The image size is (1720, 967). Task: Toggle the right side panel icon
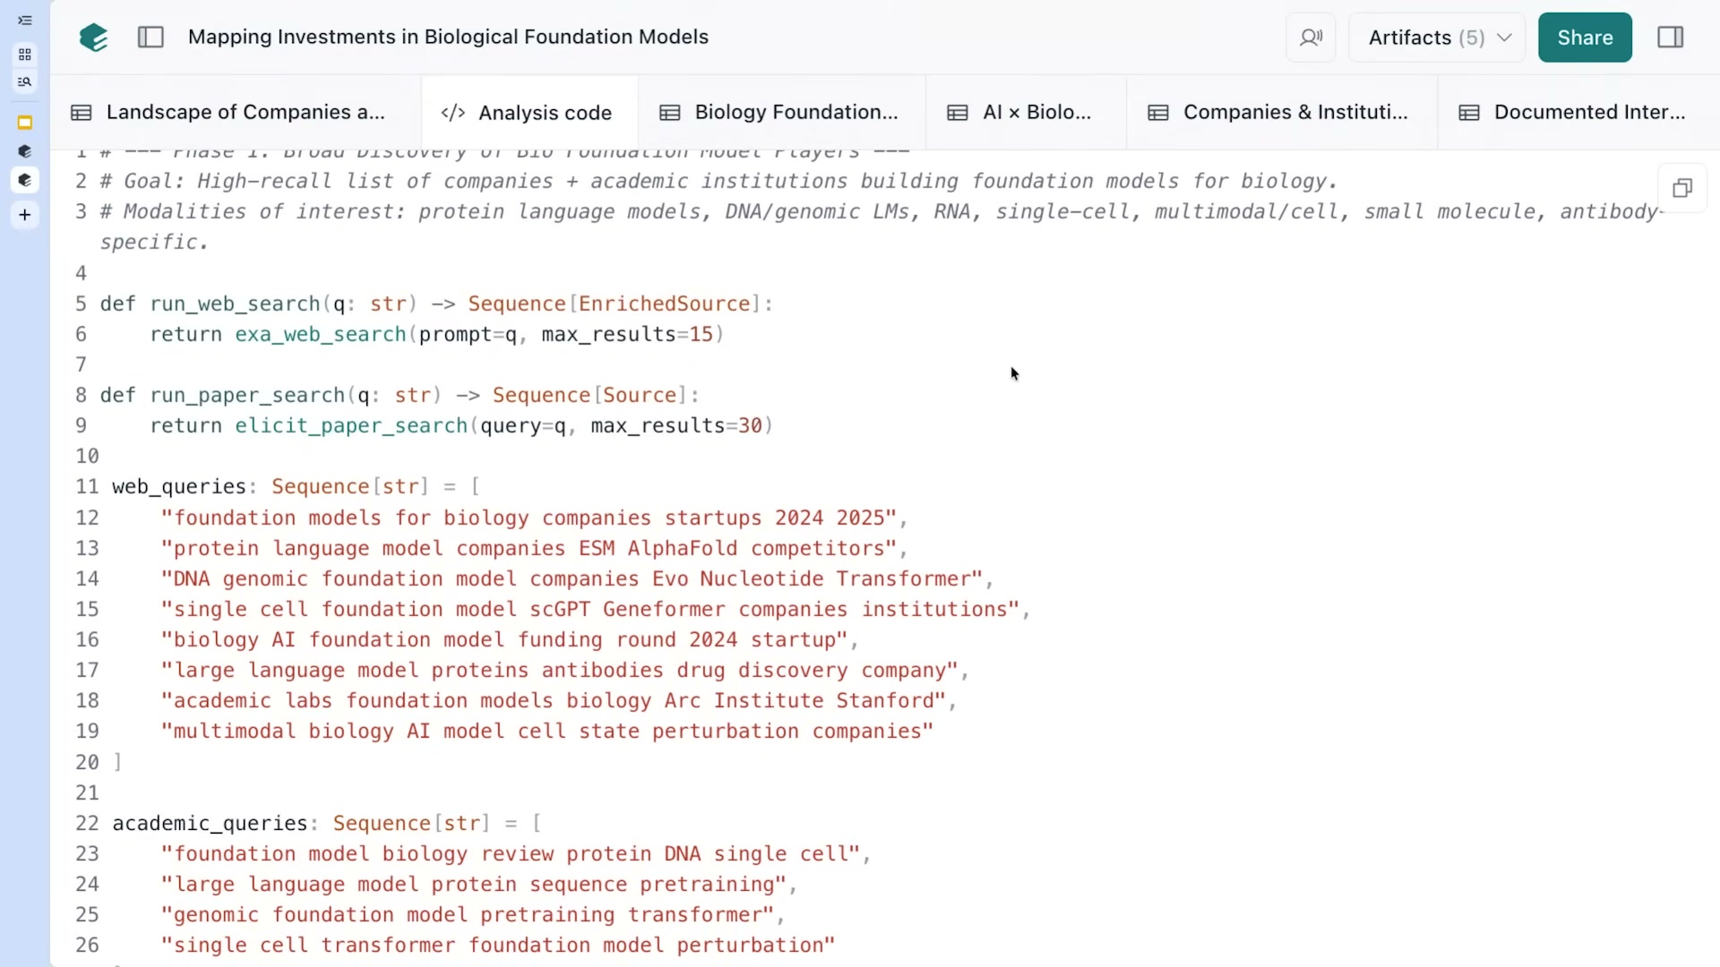tap(1671, 38)
